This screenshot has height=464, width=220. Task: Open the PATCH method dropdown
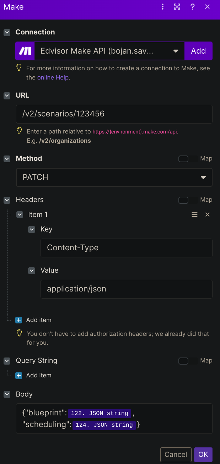click(x=114, y=177)
